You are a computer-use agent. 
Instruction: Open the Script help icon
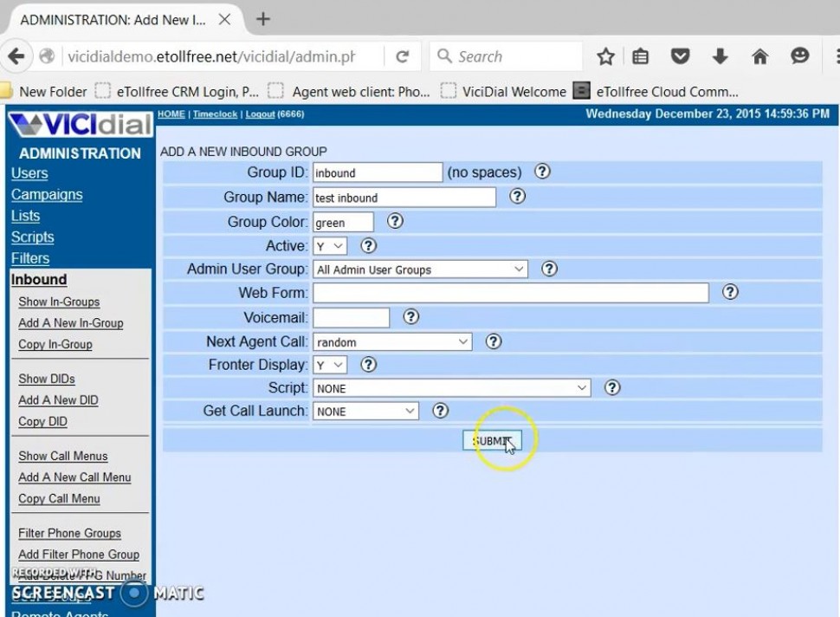[x=612, y=387]
